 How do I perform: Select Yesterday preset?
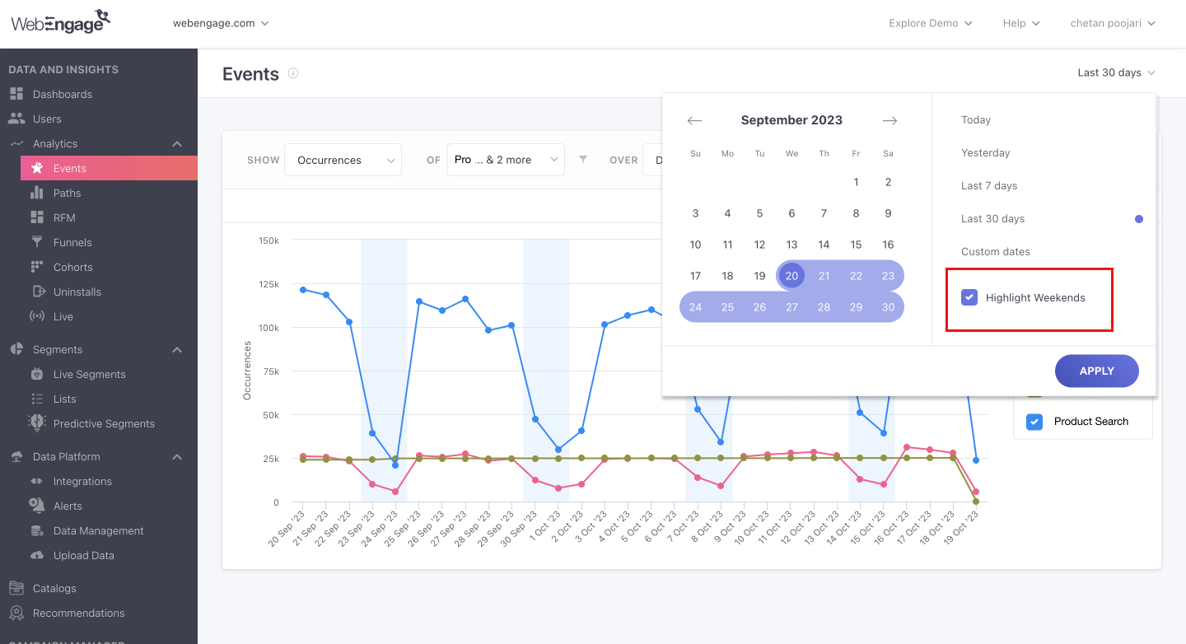985,153
